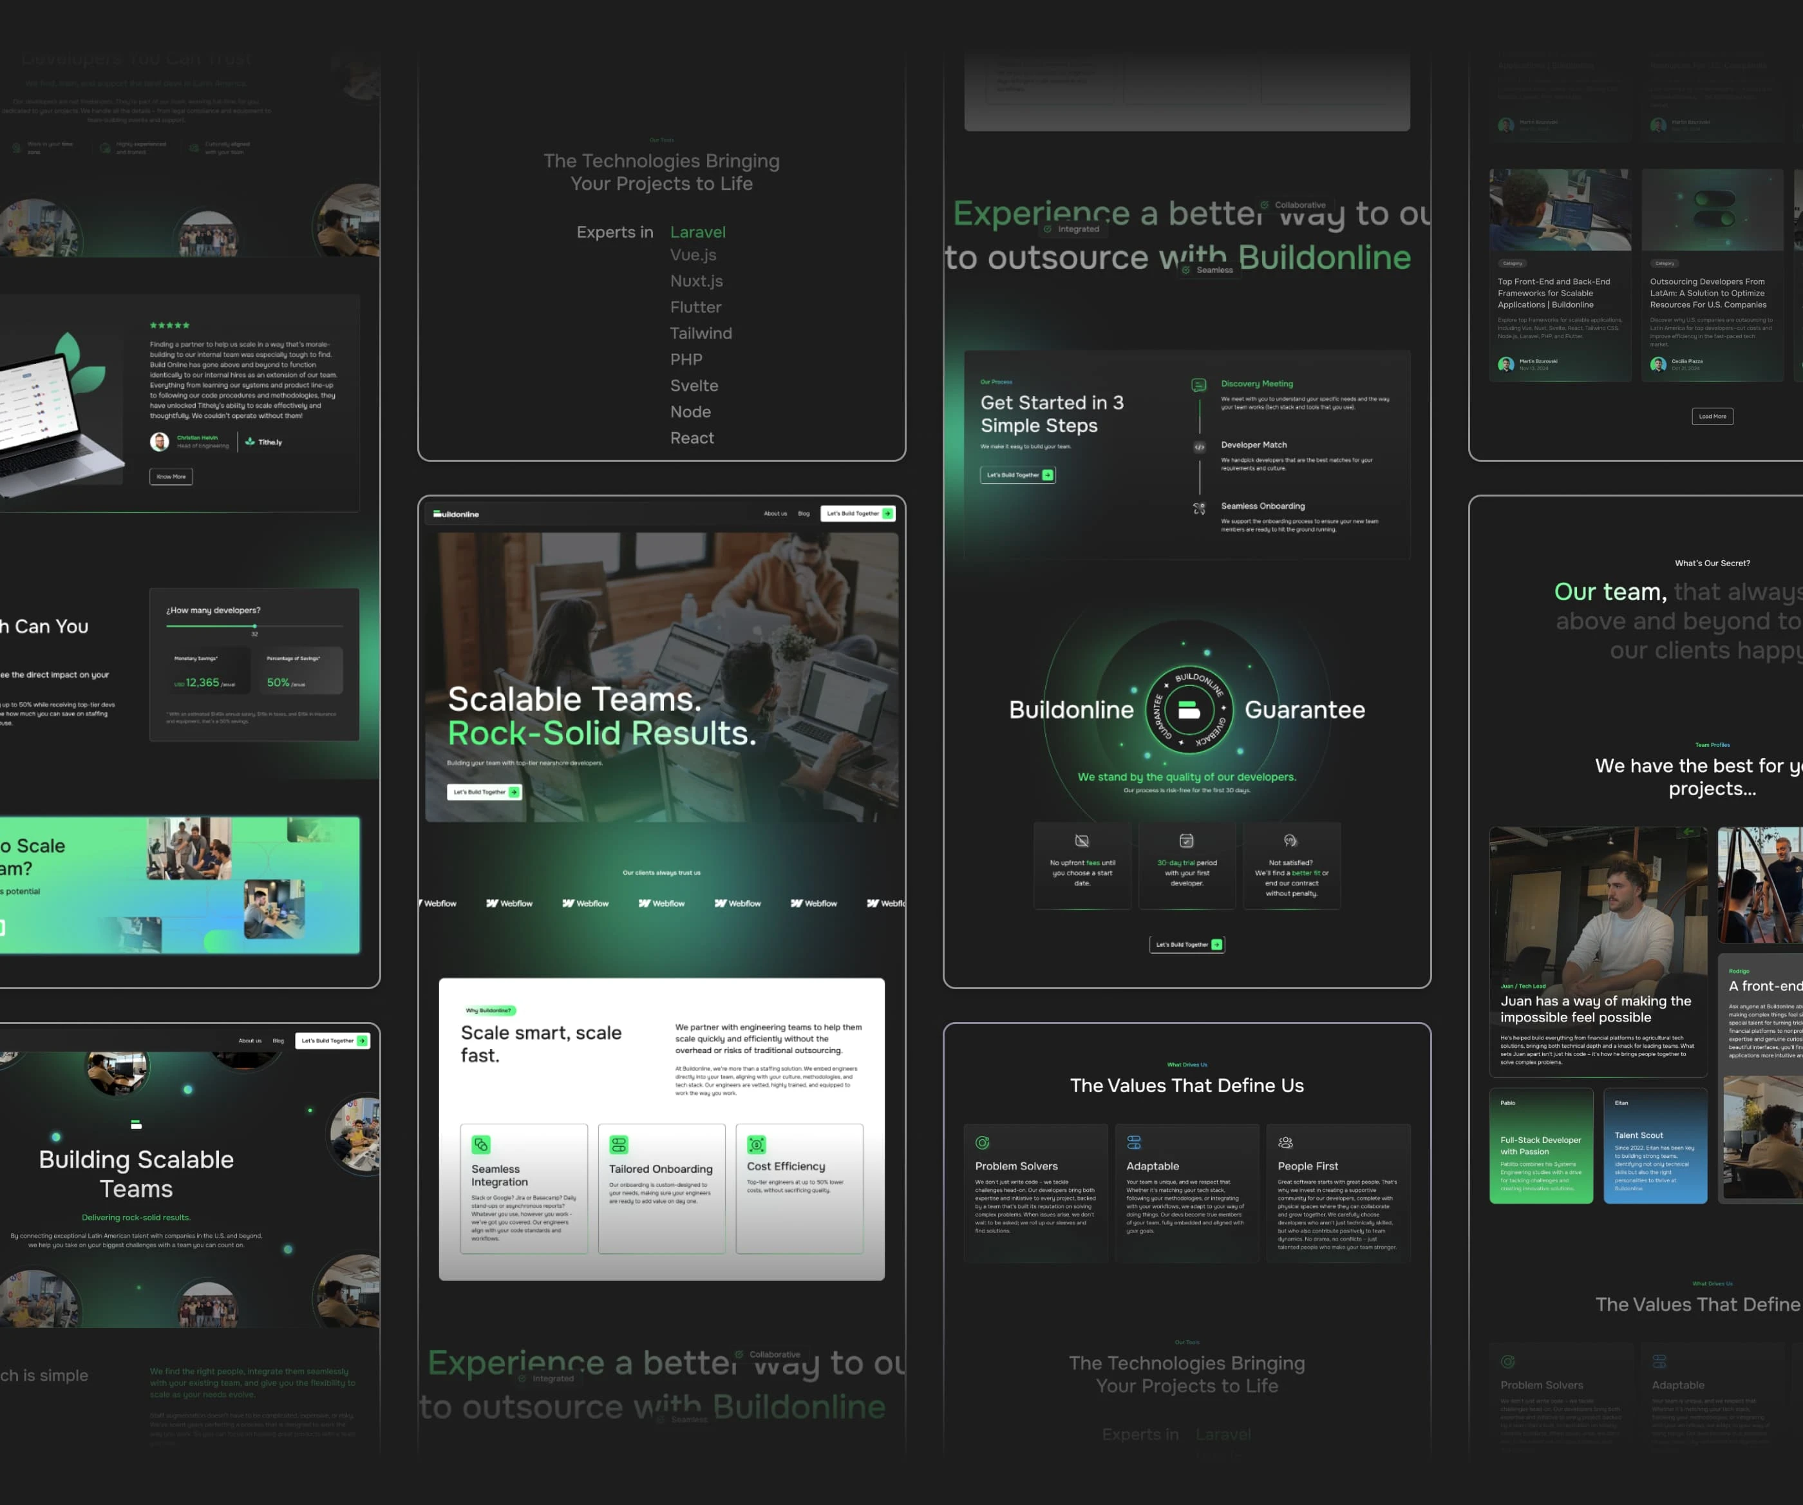Open 'Blog' in the hero mockup header
This screenshot has width=1803, height=1505.
(x=804, y=513)
